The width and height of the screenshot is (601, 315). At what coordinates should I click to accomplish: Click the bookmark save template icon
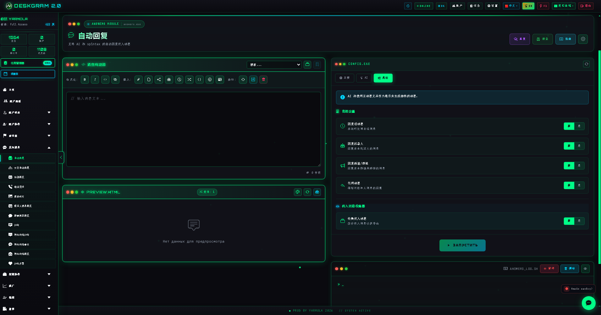[x=317, y=65]
